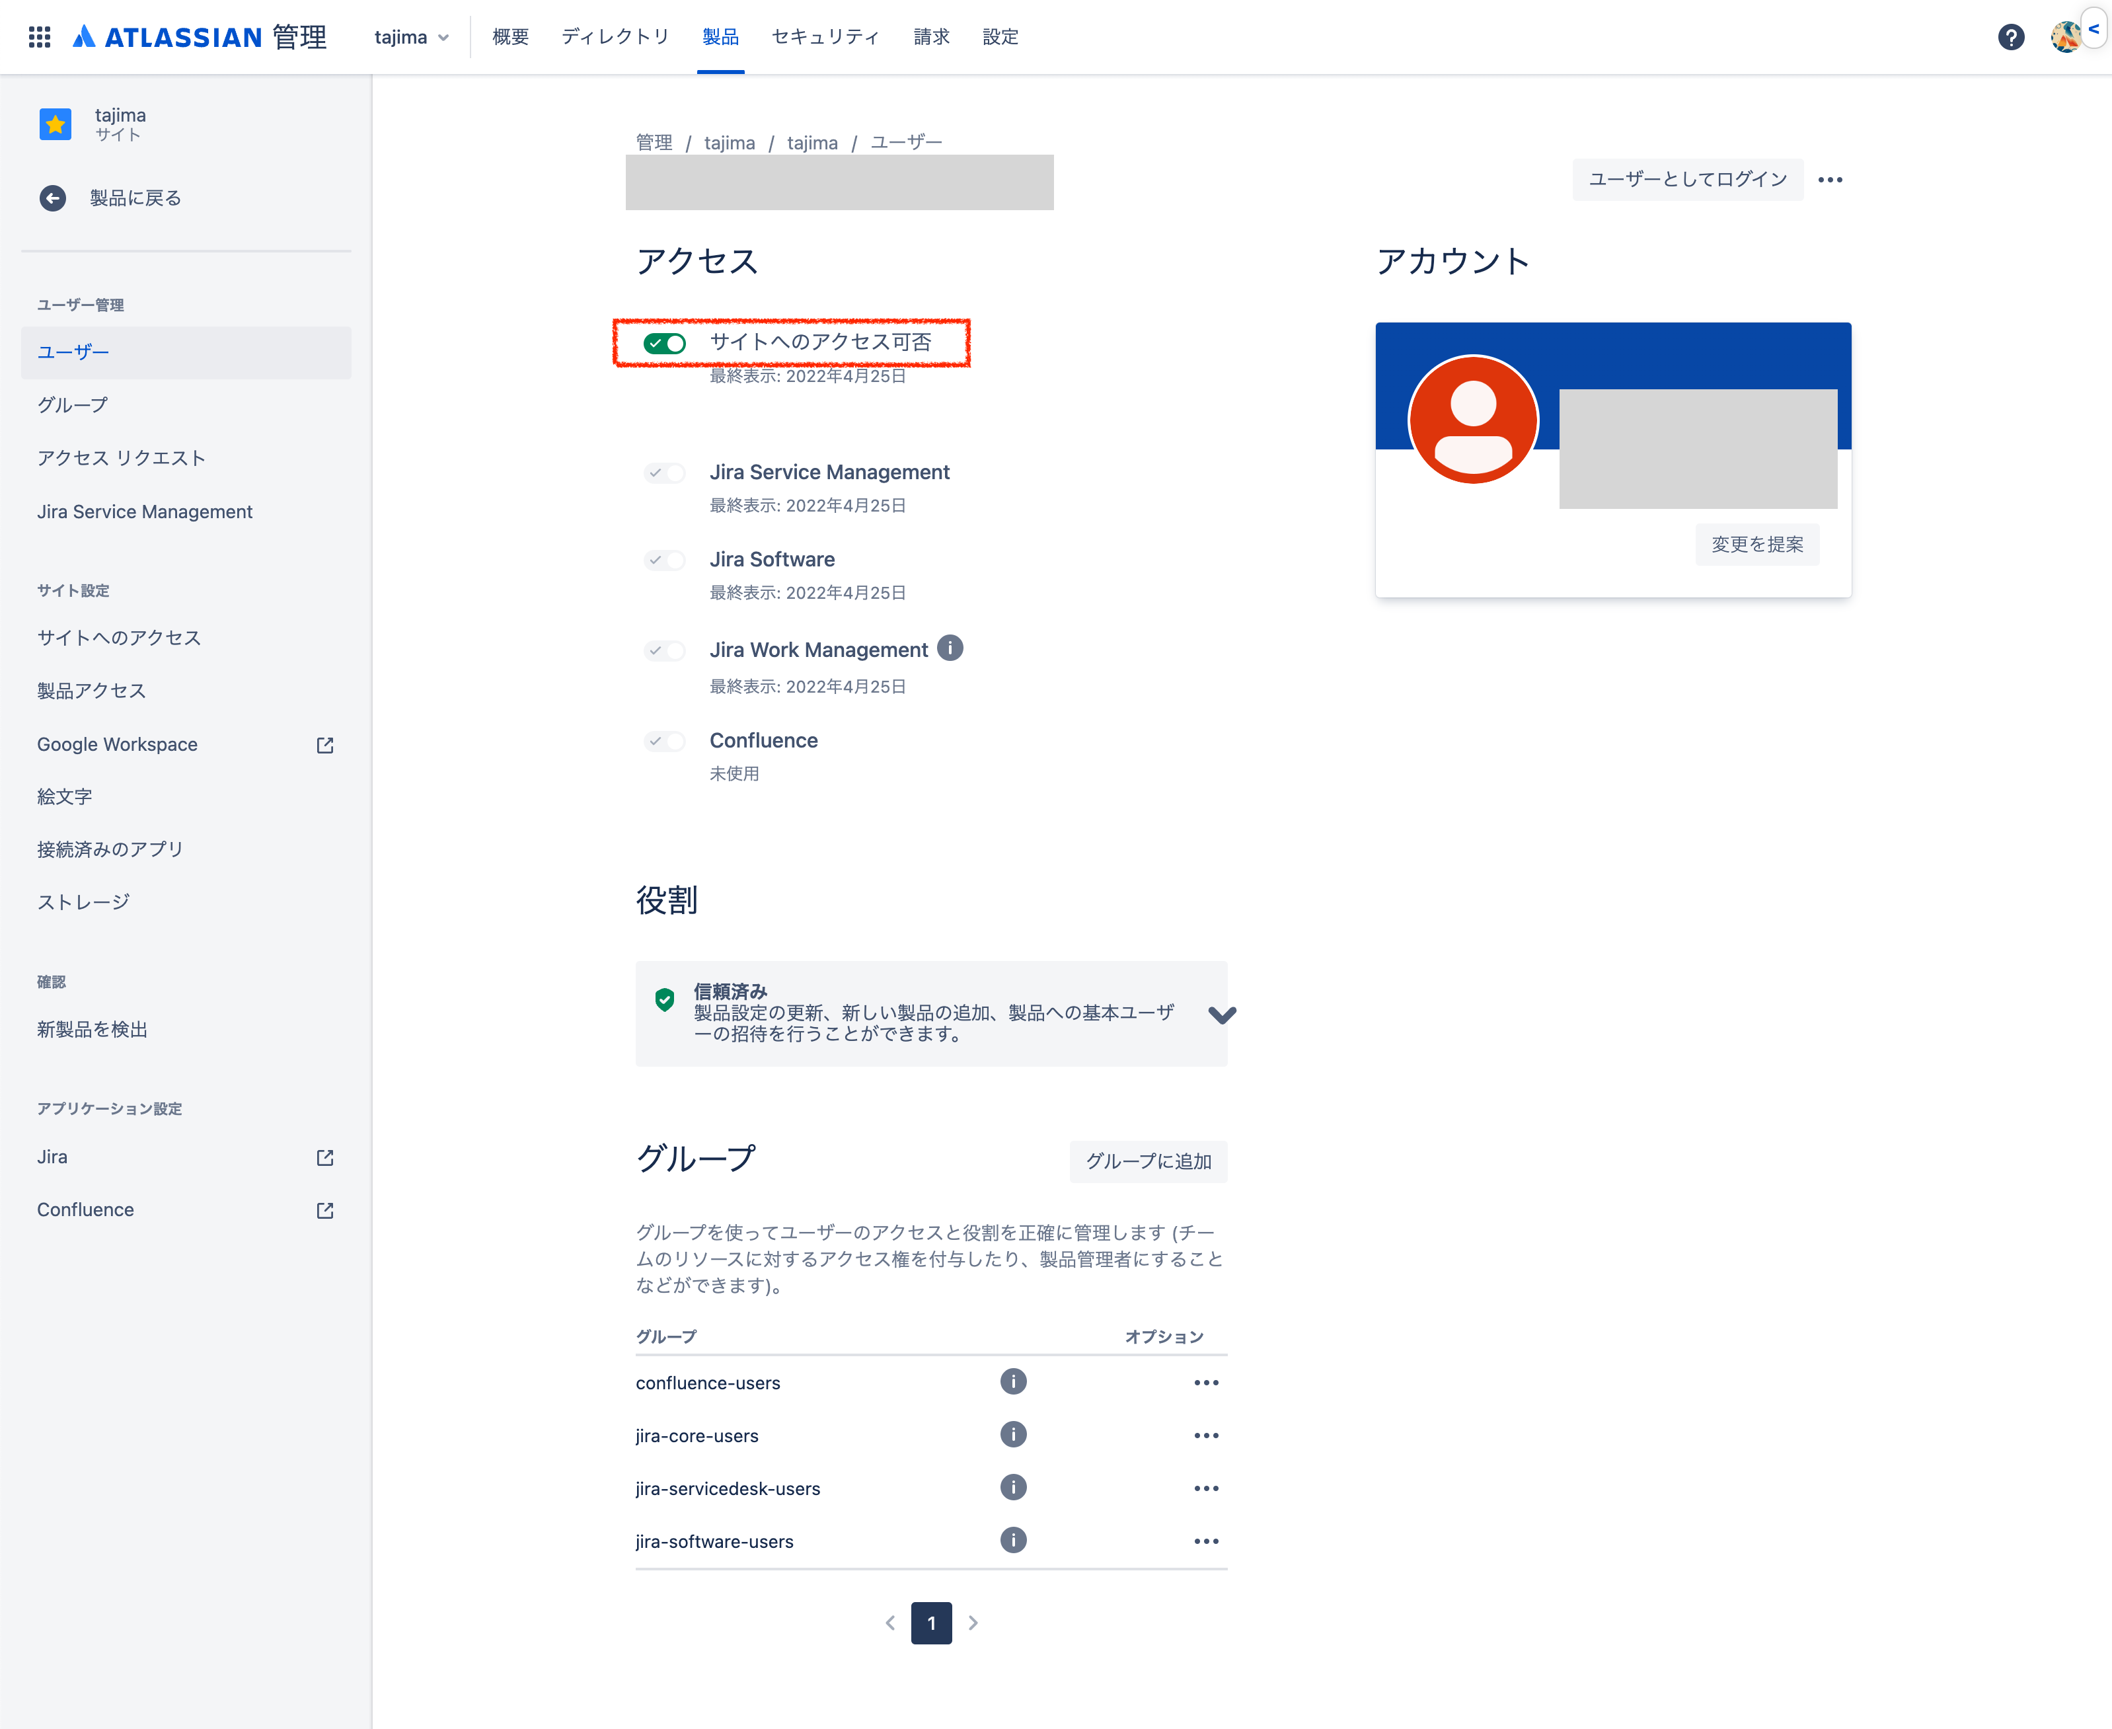Open options for jira-core-users row

[1206, 1435]
